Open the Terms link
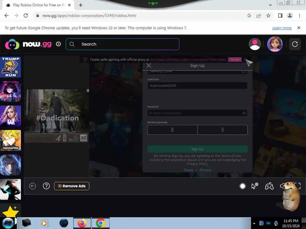306x229 pixels. pyautogui.click(x=189, y=170)
